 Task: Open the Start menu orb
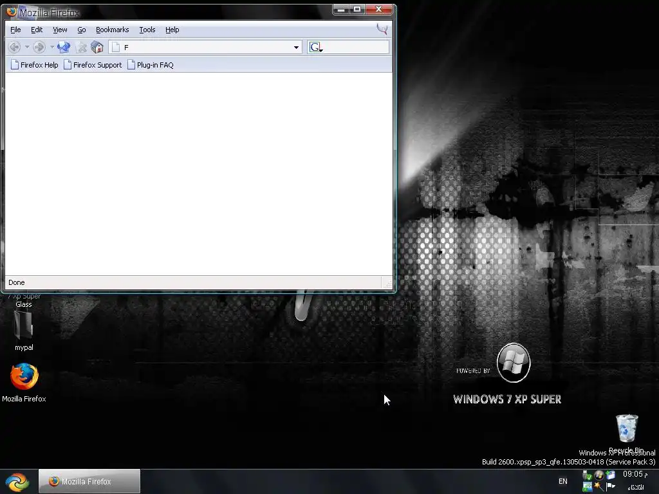[x=17, y=482]
